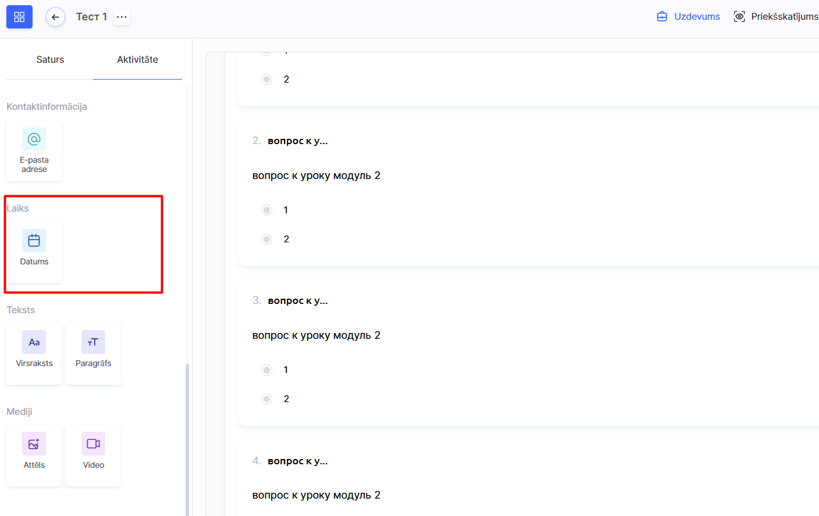819x516 pixels.
Task: Open the Uzdevums link
Action: coord(689,16)
